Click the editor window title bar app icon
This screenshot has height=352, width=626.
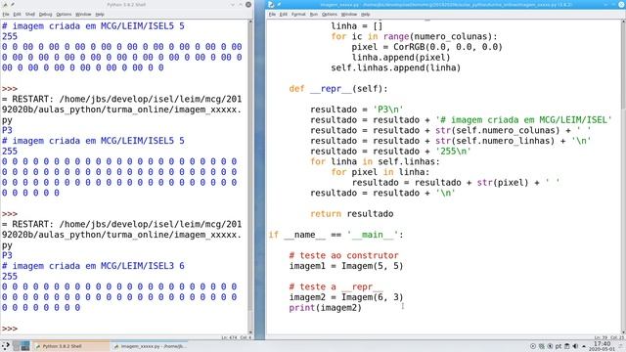coord(271,4)
